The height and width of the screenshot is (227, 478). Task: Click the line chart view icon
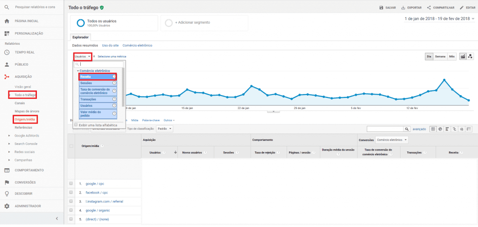click(x=463, y=56)
